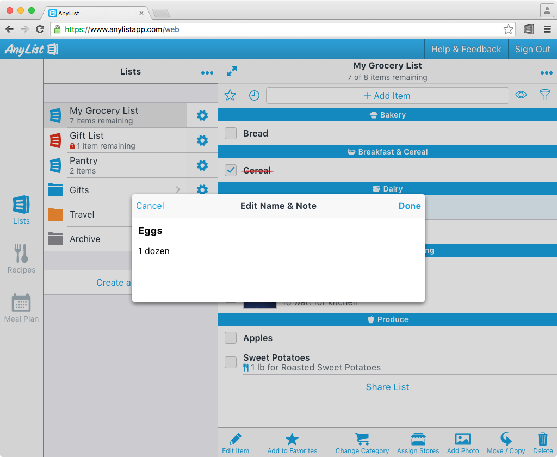Check the Sweet Potatoes checkbox
Image resolution: width=557 pixels, height=457 pixels.
tap(231, 362)
